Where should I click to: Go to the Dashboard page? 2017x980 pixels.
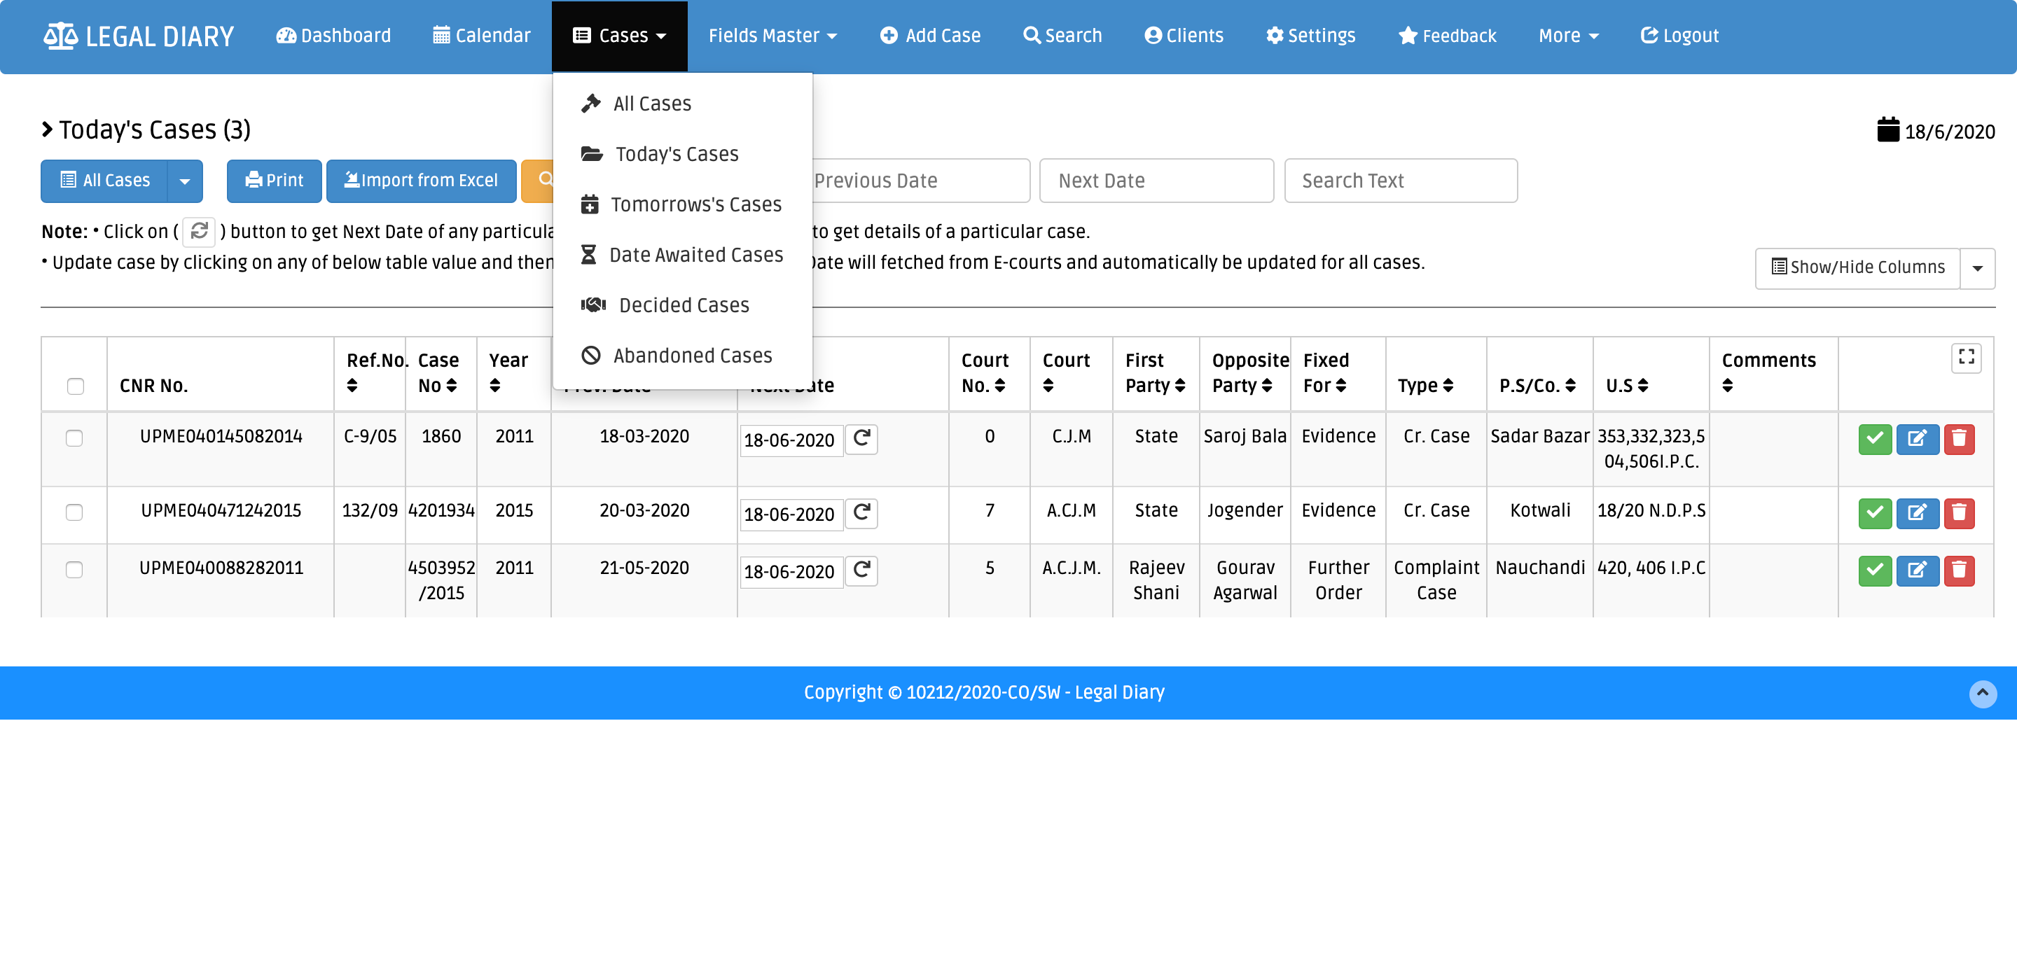tap(333, 36)
